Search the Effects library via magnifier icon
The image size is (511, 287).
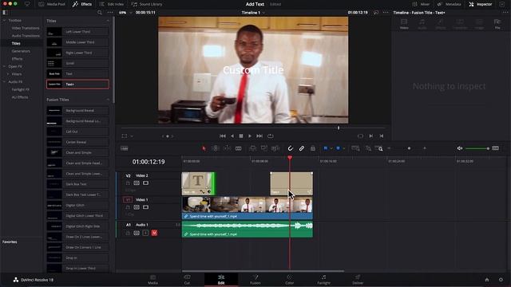[100, 13]
